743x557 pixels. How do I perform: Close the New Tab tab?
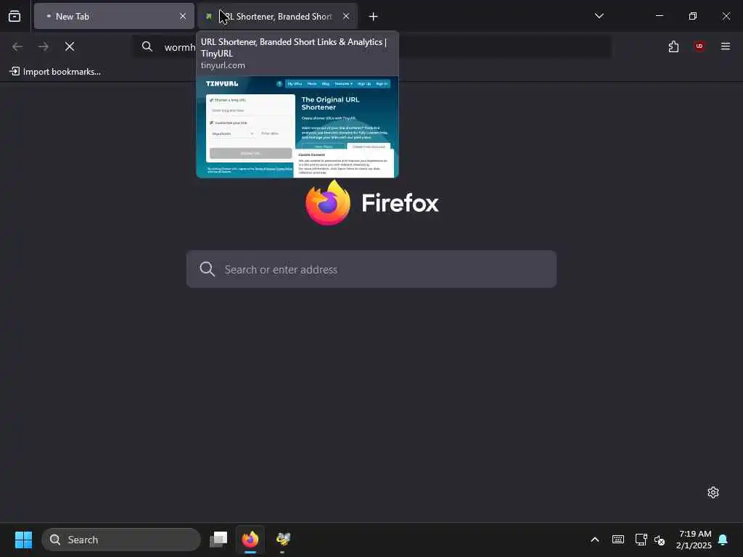pos(183,16)
